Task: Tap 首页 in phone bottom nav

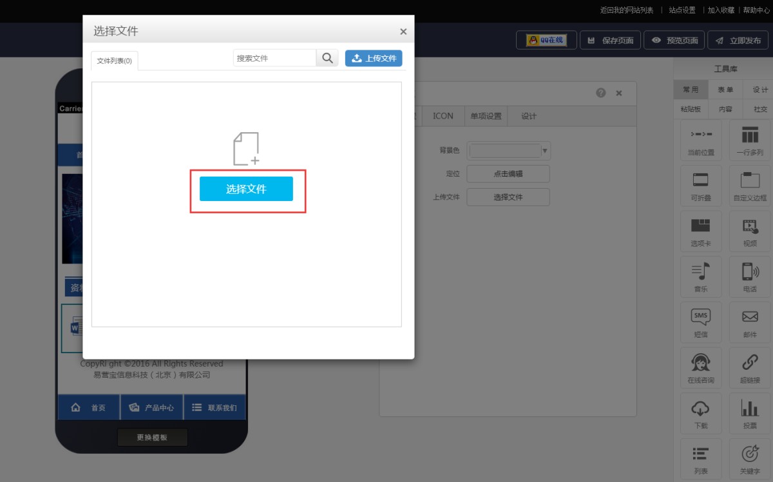Action: pyautogui.click(x=89, y=408)
